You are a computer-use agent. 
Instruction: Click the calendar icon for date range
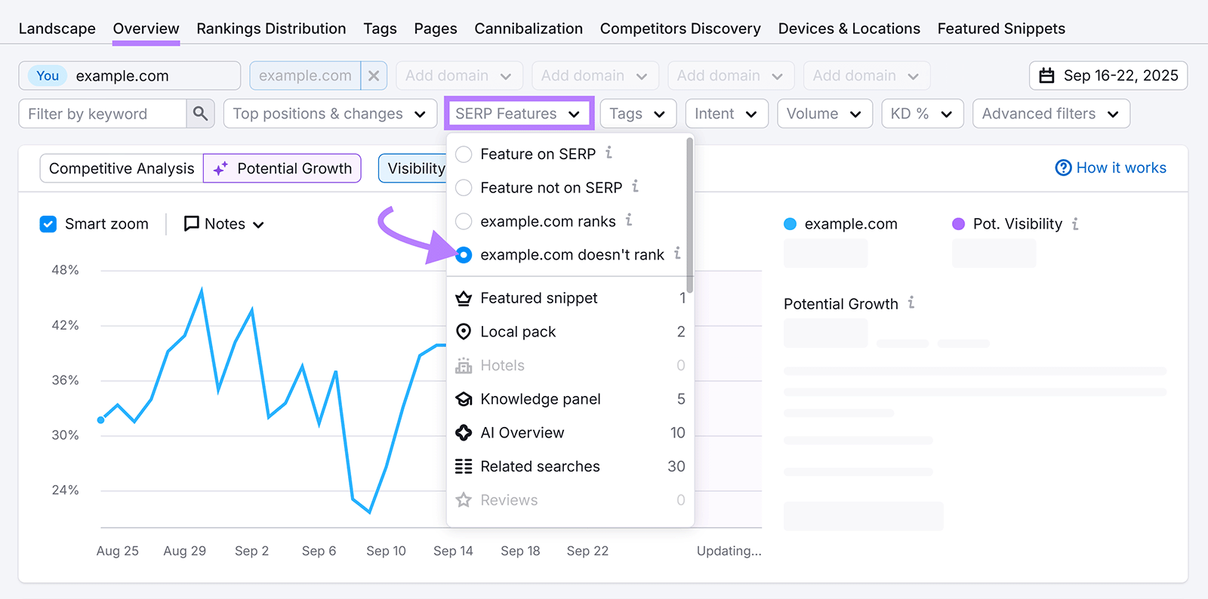tap(1046, 75)
